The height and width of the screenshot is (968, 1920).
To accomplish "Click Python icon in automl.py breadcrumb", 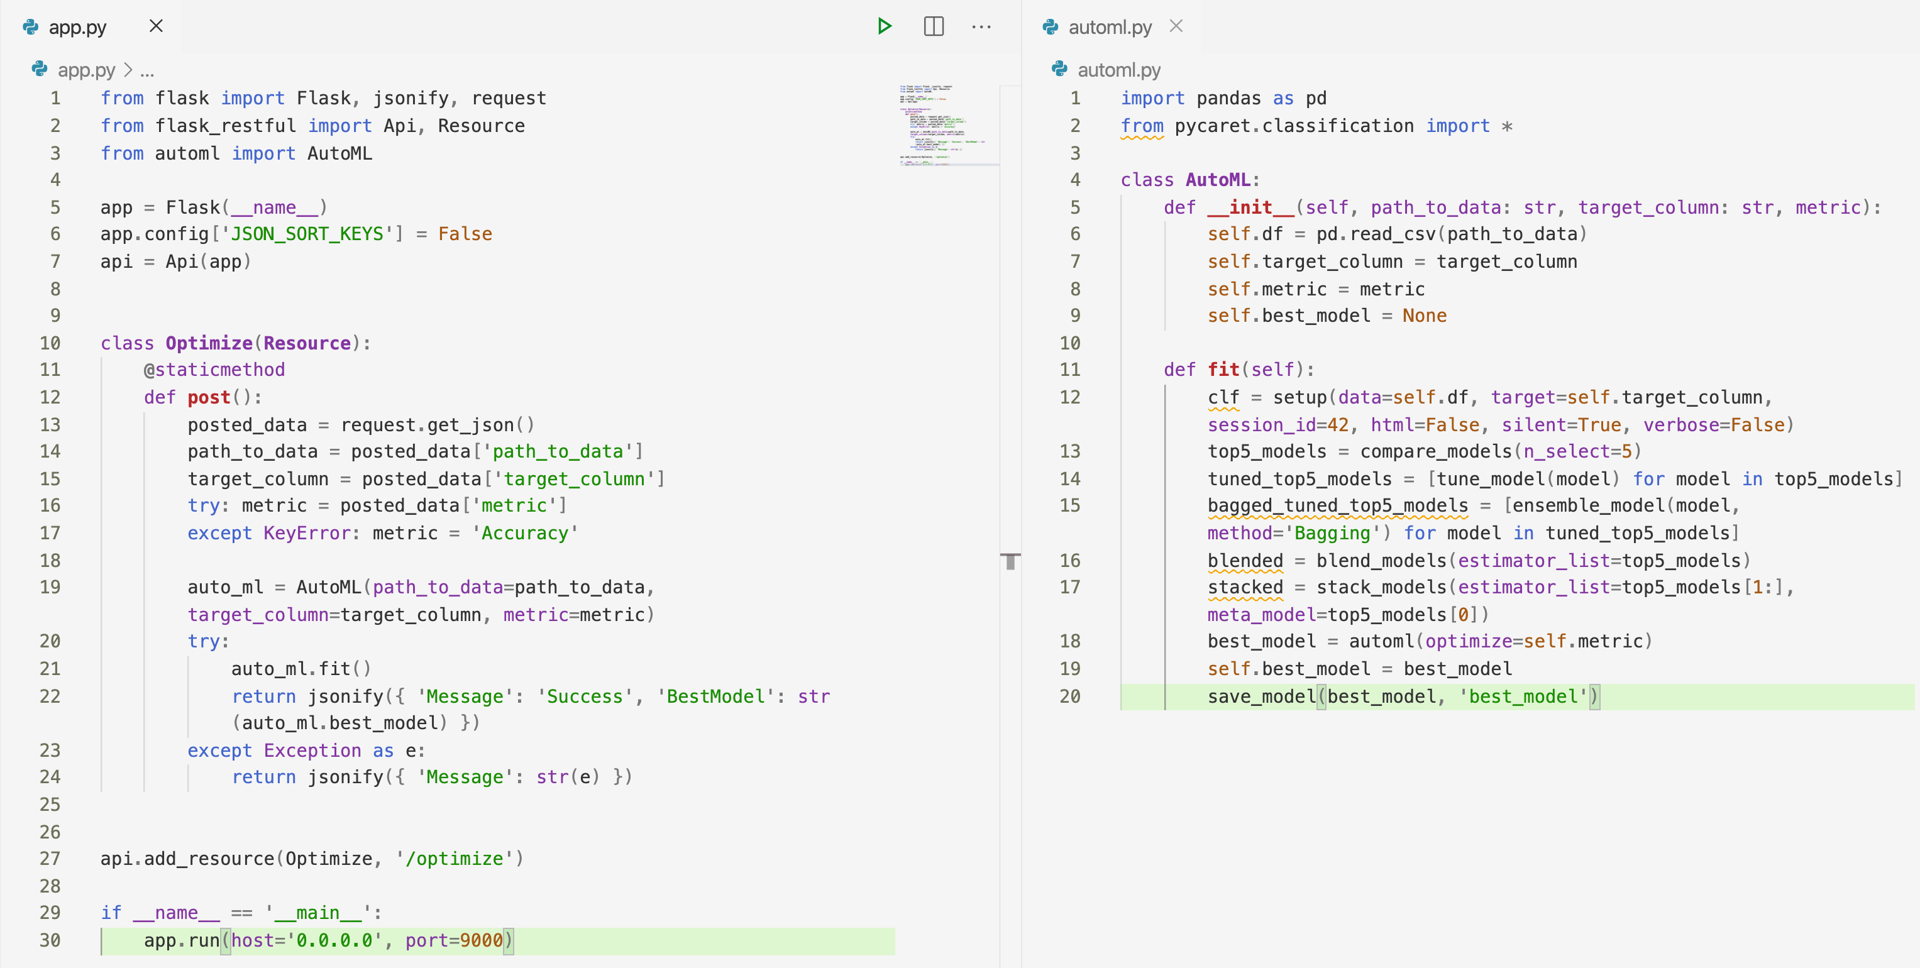I will [1059, 70].
